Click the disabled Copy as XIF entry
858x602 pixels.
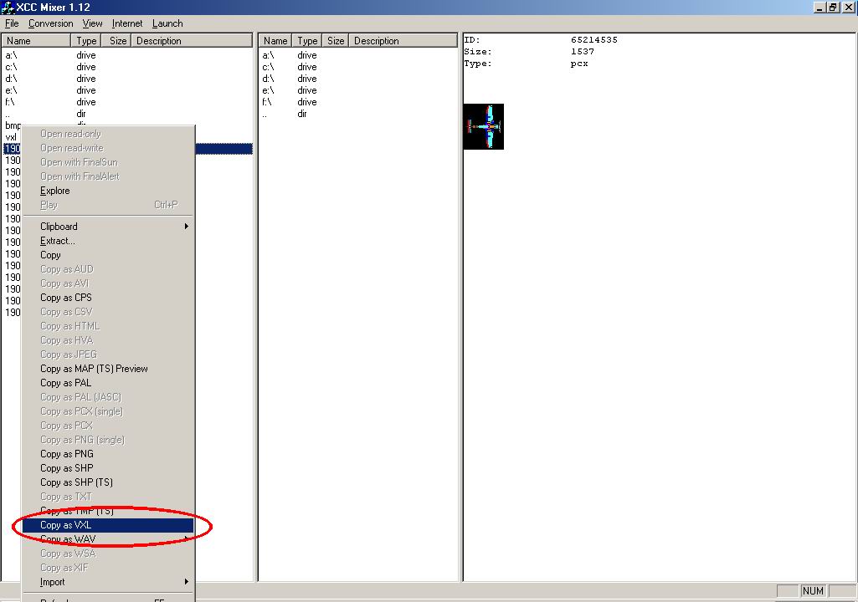(108, 568)
